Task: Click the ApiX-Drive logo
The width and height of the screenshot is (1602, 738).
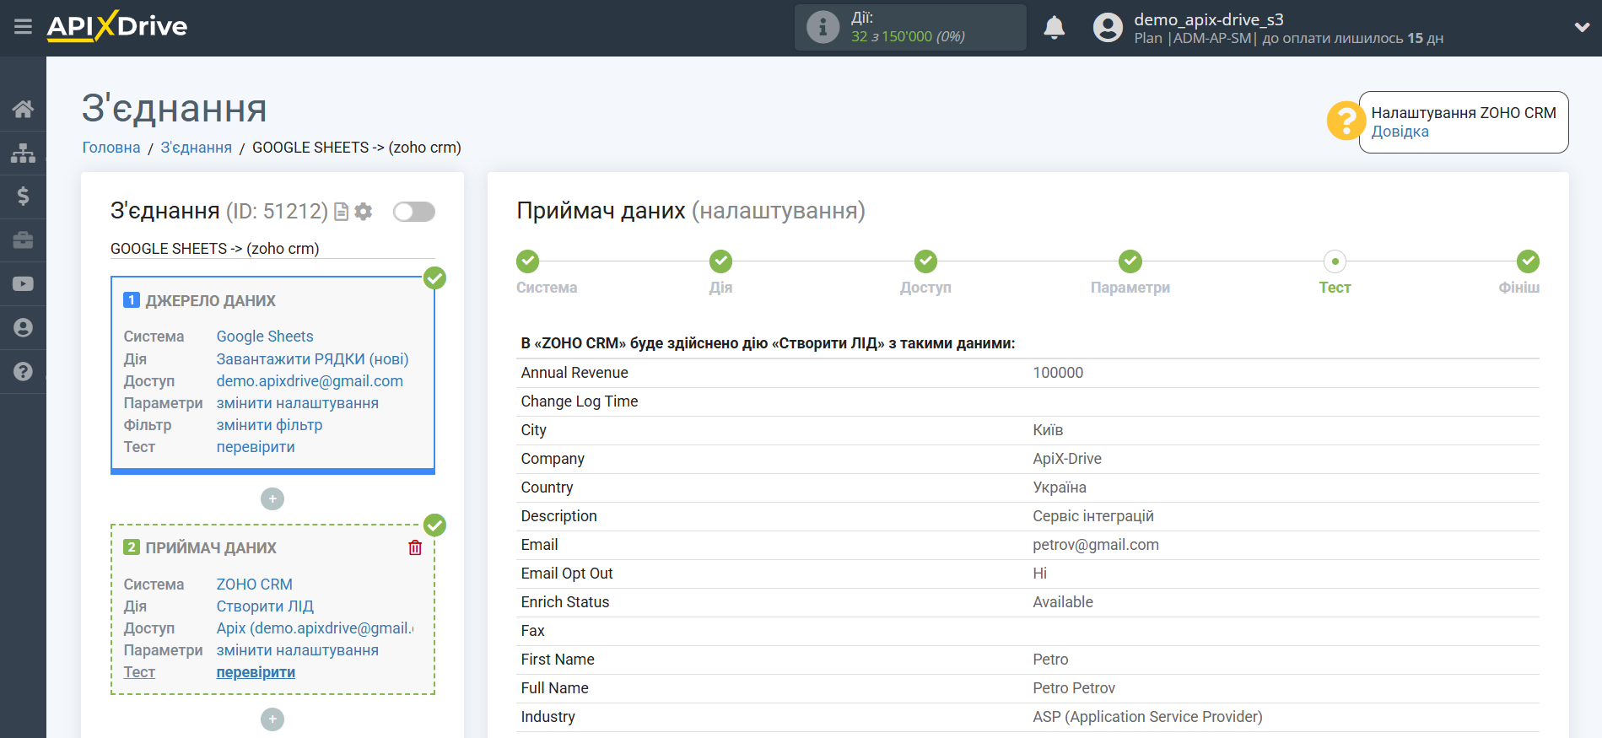Action: (117, 26)
